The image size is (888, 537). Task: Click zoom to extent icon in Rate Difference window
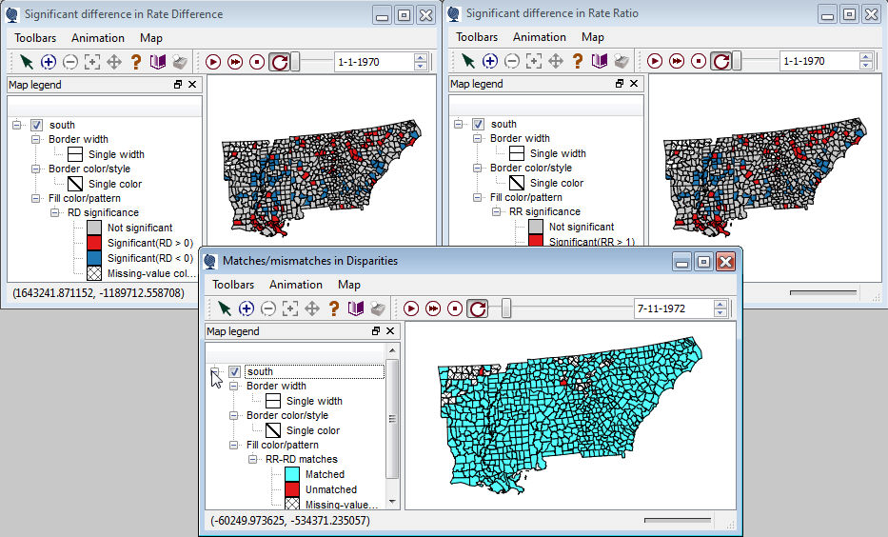[91, 62]
